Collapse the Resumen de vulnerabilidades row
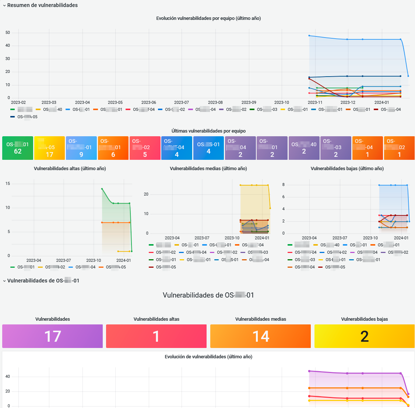Screen dimensions: 415x408 click(4, 6)
